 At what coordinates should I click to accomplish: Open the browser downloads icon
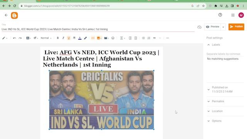point(227,6)
